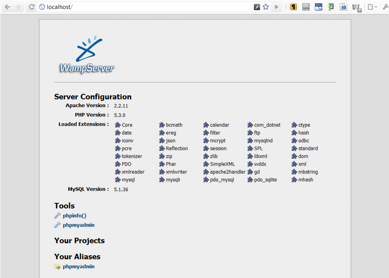Click the play arrow next to the star
This screenshot has width=389, height=278.
pyautogui.click(x=277, y=7)
